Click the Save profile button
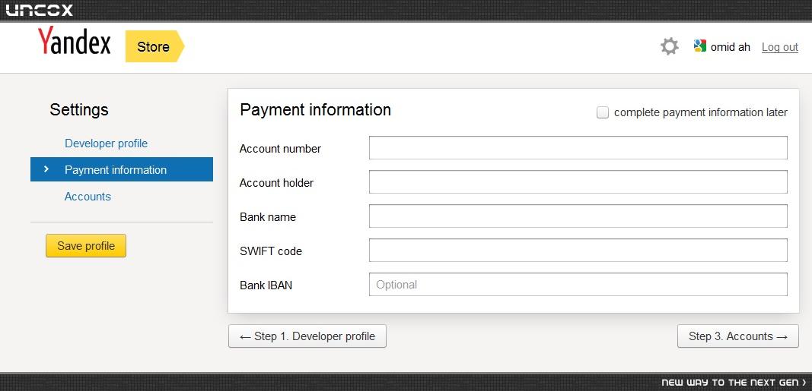The image size is (812, 391). (86, 246)
